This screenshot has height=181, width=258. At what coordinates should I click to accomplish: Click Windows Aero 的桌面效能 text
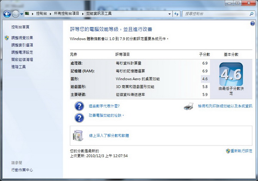(x=138, y=79)
